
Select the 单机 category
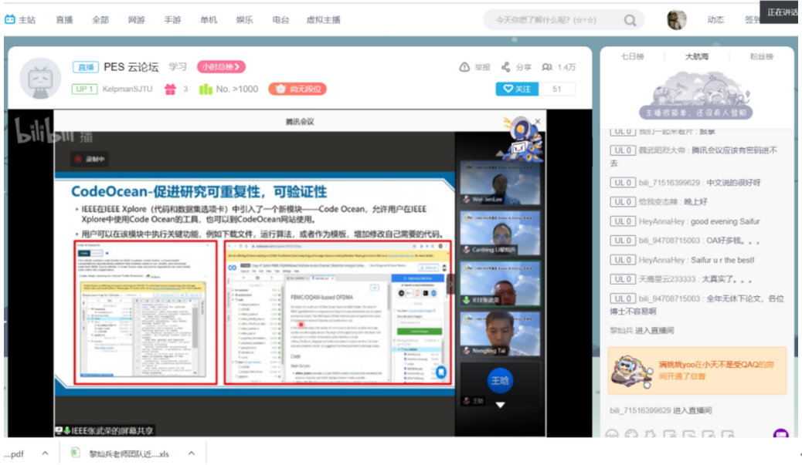coord(209,20)
